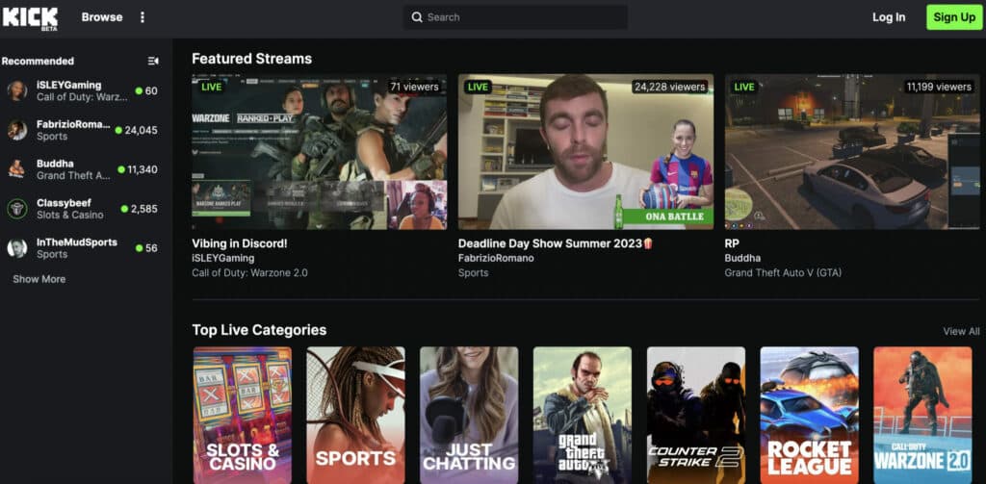
Task: Focus the Search input field
Action: point(516,17)
